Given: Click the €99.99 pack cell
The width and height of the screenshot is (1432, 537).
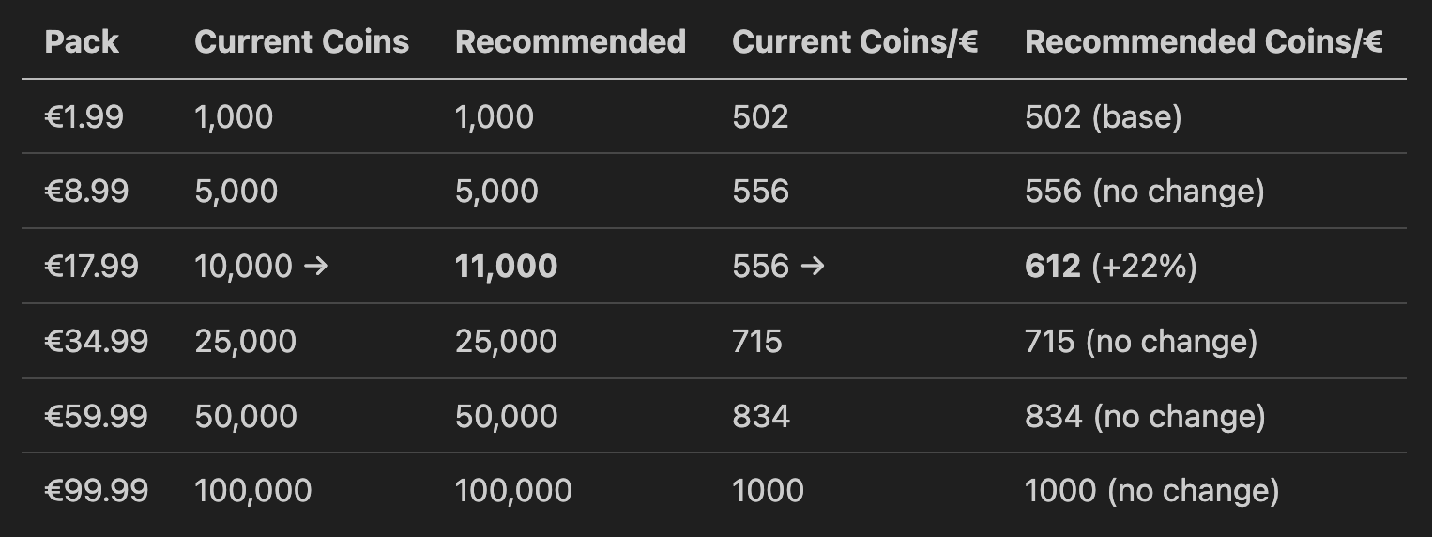Looking at the screenshot, I should (x=96, y=490).
